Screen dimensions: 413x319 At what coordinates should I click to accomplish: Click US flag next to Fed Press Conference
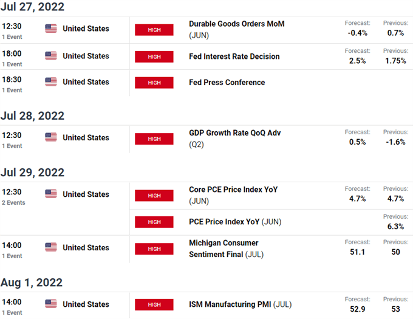pos(51,82)
